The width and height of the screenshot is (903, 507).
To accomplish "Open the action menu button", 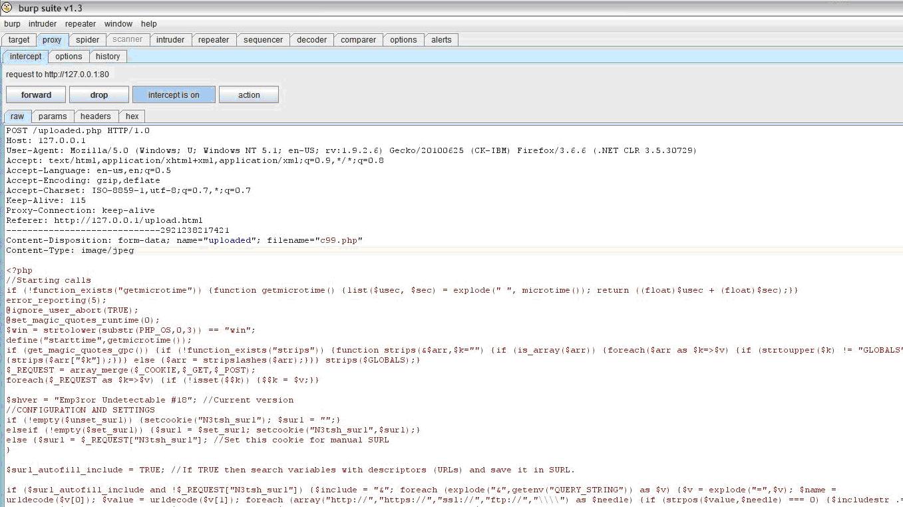I will click(x=249, y=94).
